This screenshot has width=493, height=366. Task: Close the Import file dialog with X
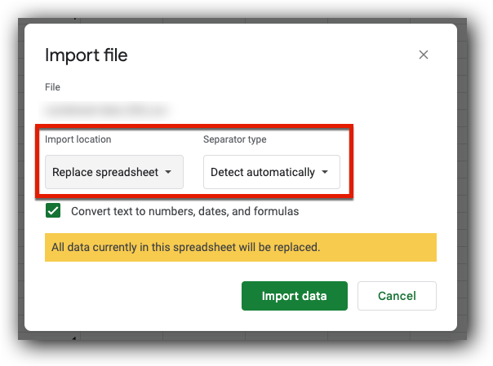[x=423, y=55]
